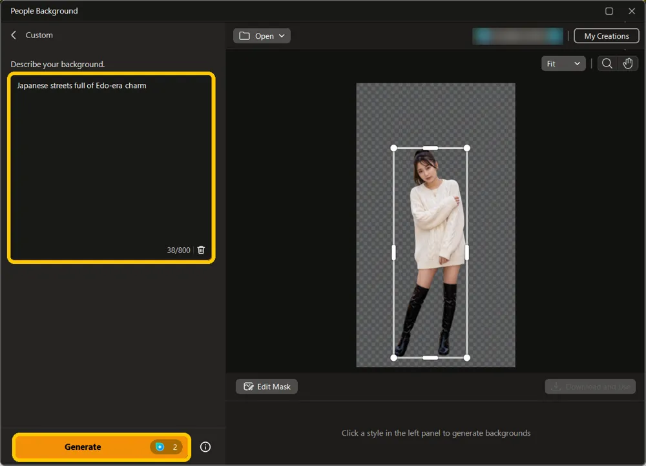
Task: Click the 'Custom' header label
Action: click(x=39, y=35)
